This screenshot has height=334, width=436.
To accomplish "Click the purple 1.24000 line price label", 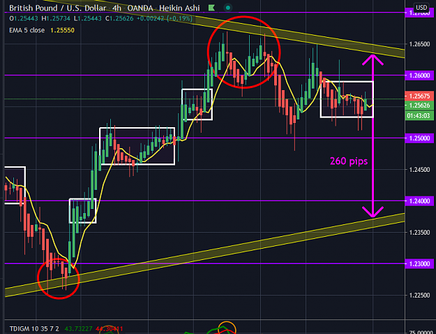I will (419, 201).
